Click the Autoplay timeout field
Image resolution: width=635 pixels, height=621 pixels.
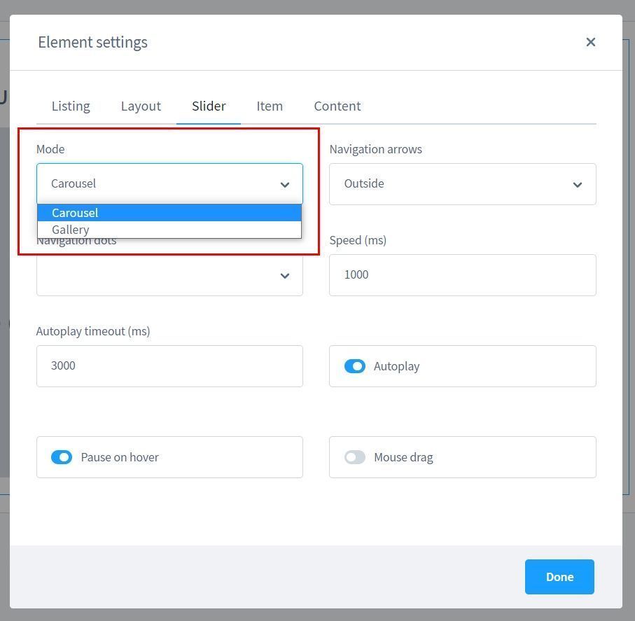[169, 366]
